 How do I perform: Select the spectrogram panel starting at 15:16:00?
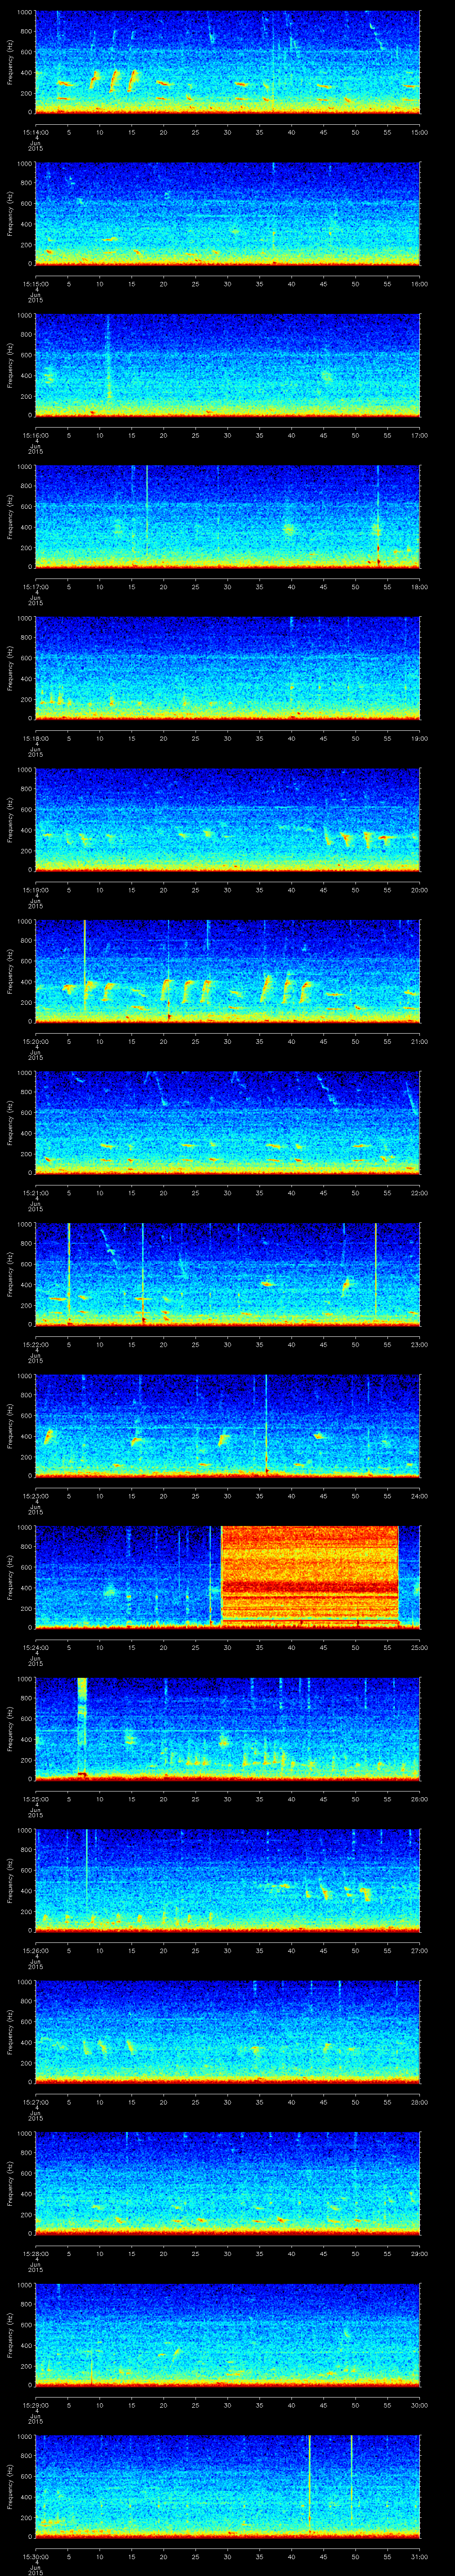(x=228, y=365)
